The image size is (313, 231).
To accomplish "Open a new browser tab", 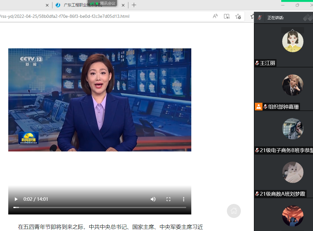I will pyautogui.click(x=134, y=5).
